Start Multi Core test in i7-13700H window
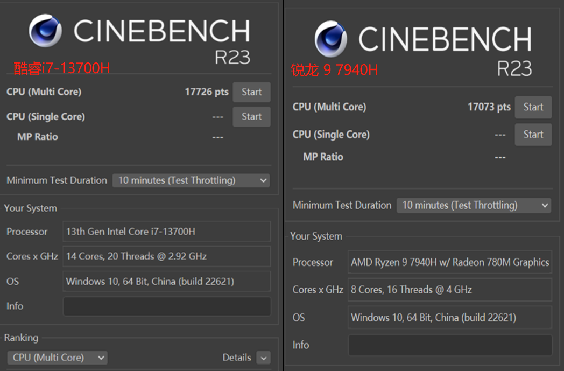 (251, 92)
